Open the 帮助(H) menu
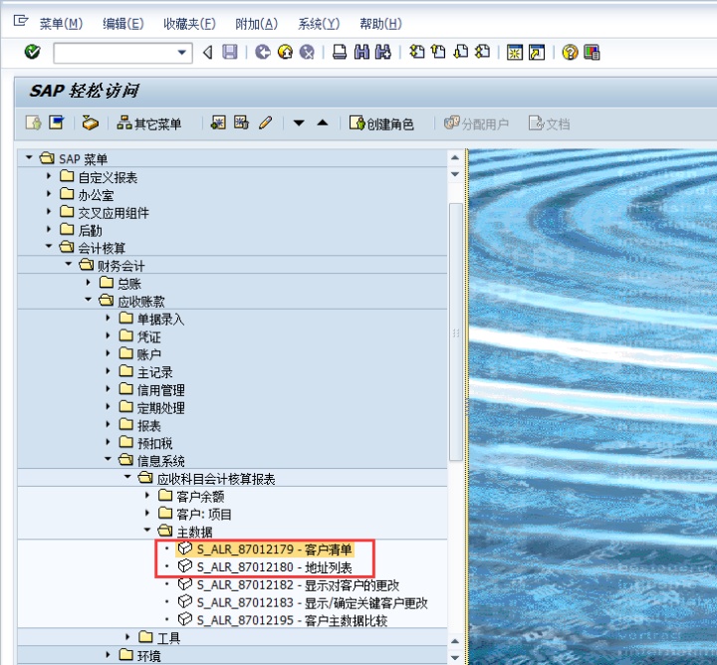The width and height of the screenshot is (717, 665). point(380,23)
